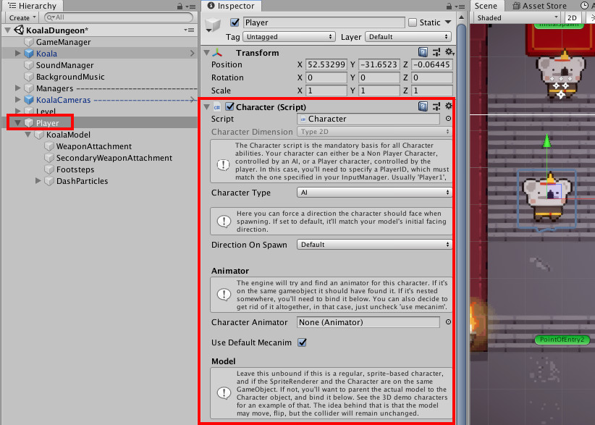The image size is (595, 425).
Task: Expand the DashParticles object in Hierarchy
Action: pos(38,181)
